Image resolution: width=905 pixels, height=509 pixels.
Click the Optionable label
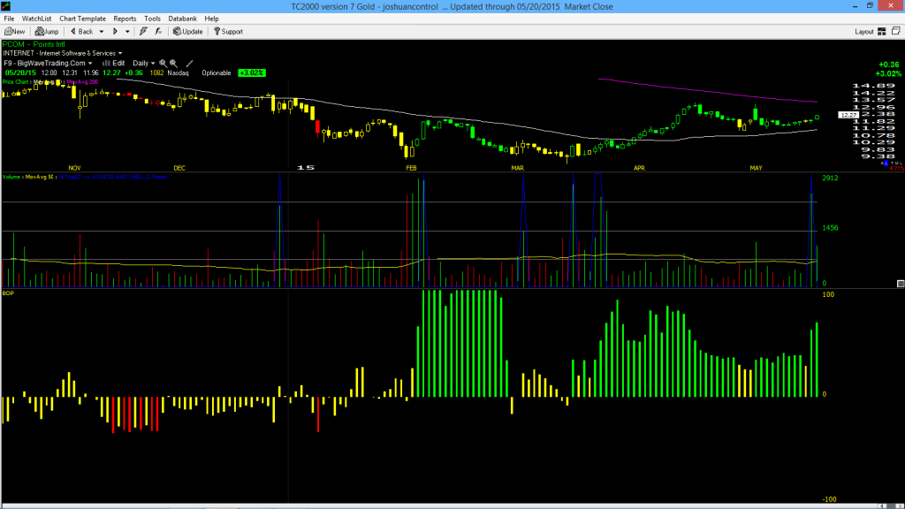click(217, 72)
